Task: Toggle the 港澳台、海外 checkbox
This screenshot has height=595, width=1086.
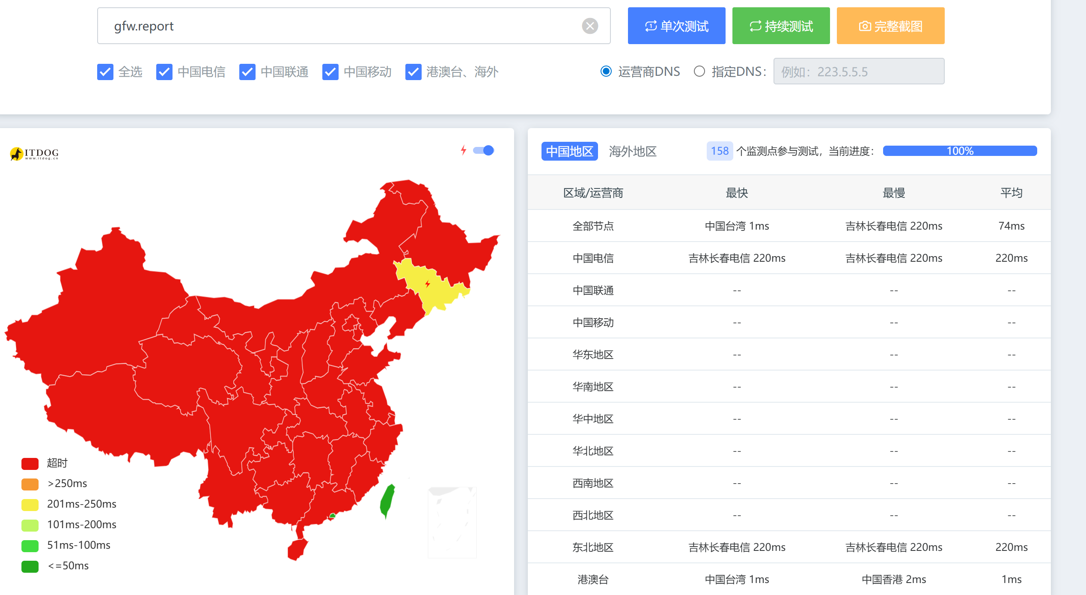Action: click(414, 72)
